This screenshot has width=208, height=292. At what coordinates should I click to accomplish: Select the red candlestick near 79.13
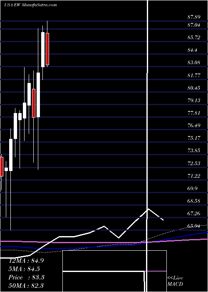tap(34, 103)
